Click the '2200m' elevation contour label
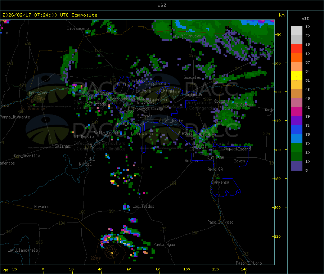The image size is (324, 274). [96, 258]
